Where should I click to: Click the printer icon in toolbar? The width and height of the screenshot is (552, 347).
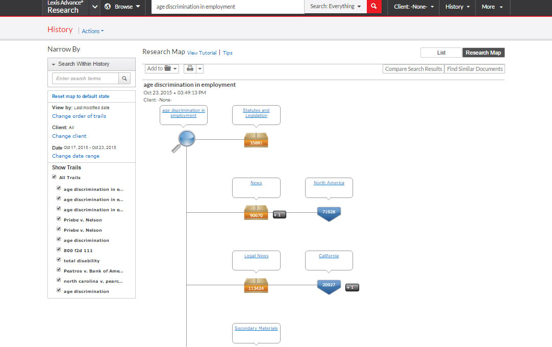(x=190, y=68)
